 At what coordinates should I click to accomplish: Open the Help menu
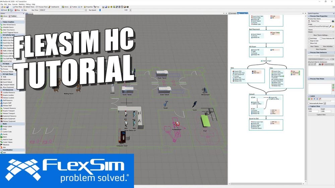[33, 4]
